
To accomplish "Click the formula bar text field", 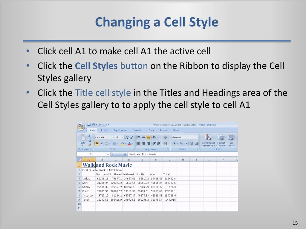I will coord(183,154).
